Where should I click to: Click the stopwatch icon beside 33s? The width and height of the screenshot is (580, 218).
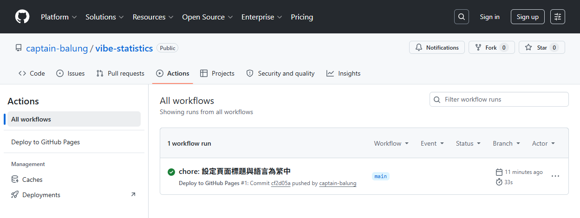(x=499, y=182)
